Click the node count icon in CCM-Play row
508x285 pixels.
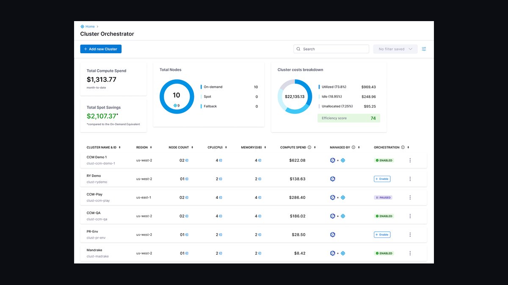click(187, 198)
